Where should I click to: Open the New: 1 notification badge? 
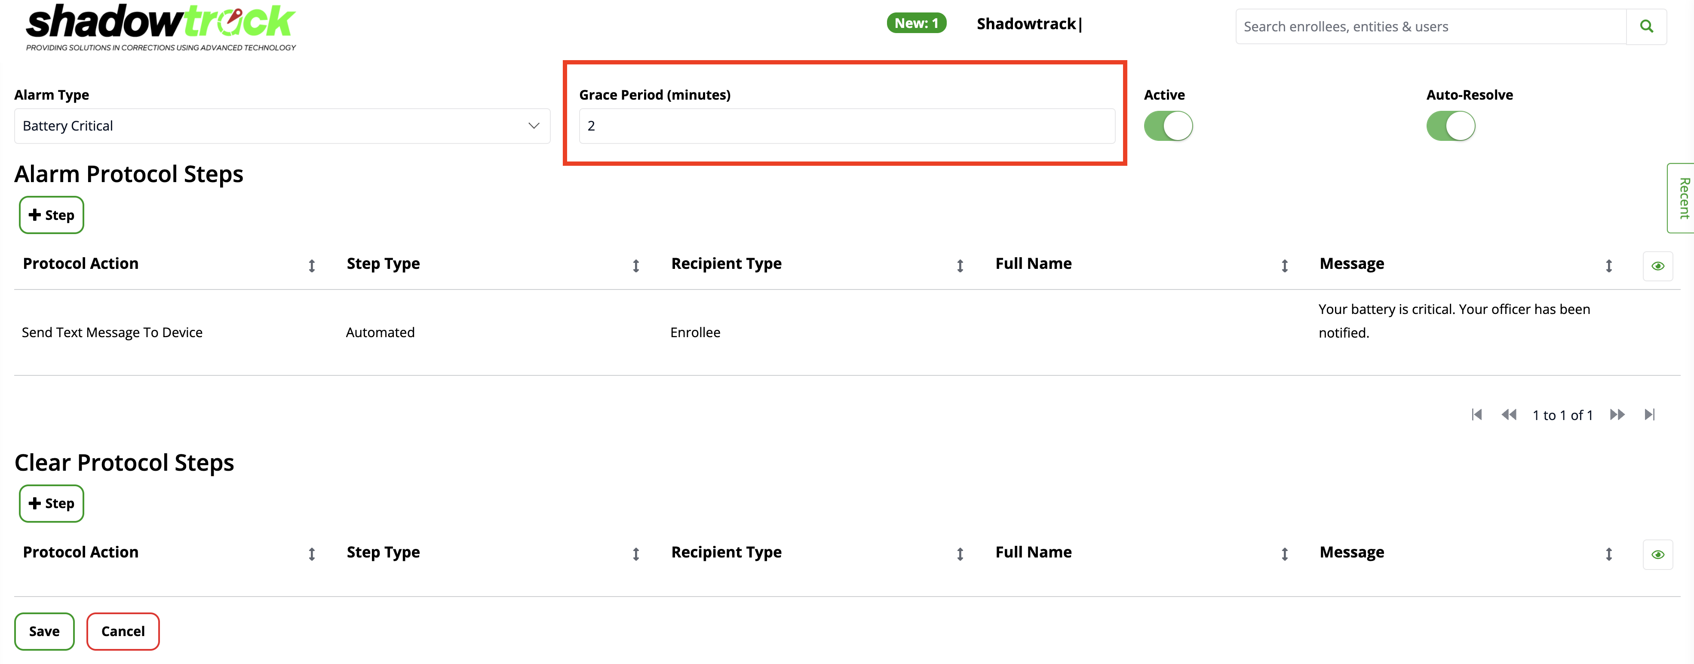point(916,24)
